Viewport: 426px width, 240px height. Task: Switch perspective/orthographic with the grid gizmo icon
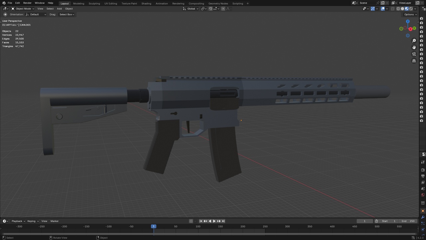[414, 61]
